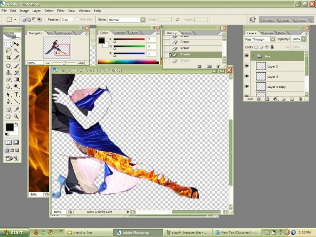Viewport: 316px width, 237px height.
Task: Select the Brush tool
Action: pos(16,66)
